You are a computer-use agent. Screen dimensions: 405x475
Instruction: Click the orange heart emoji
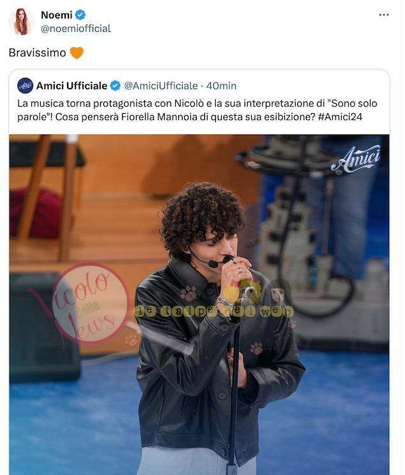(77, 53)
